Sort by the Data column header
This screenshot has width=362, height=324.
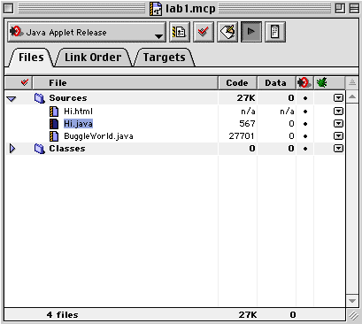[276, 83]
